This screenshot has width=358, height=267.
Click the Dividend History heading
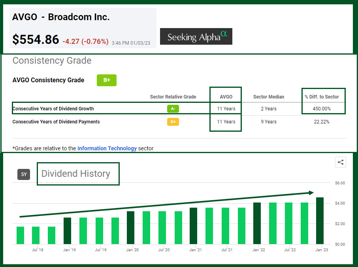(x=75, y=174)
